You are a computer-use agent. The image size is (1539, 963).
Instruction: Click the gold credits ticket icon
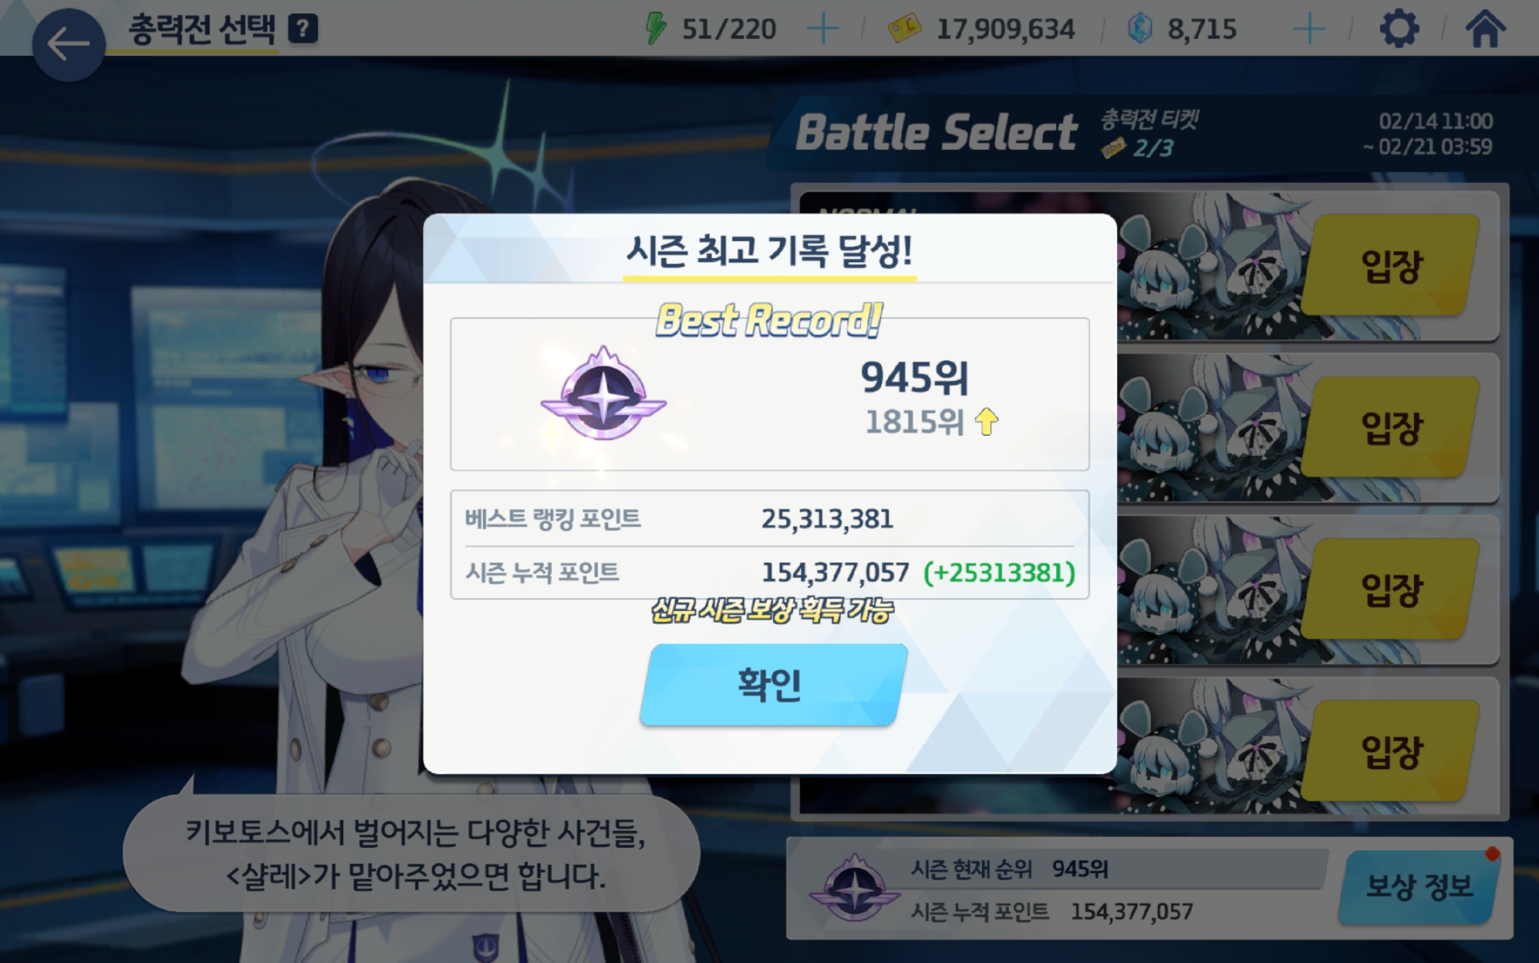pos(904,29)
